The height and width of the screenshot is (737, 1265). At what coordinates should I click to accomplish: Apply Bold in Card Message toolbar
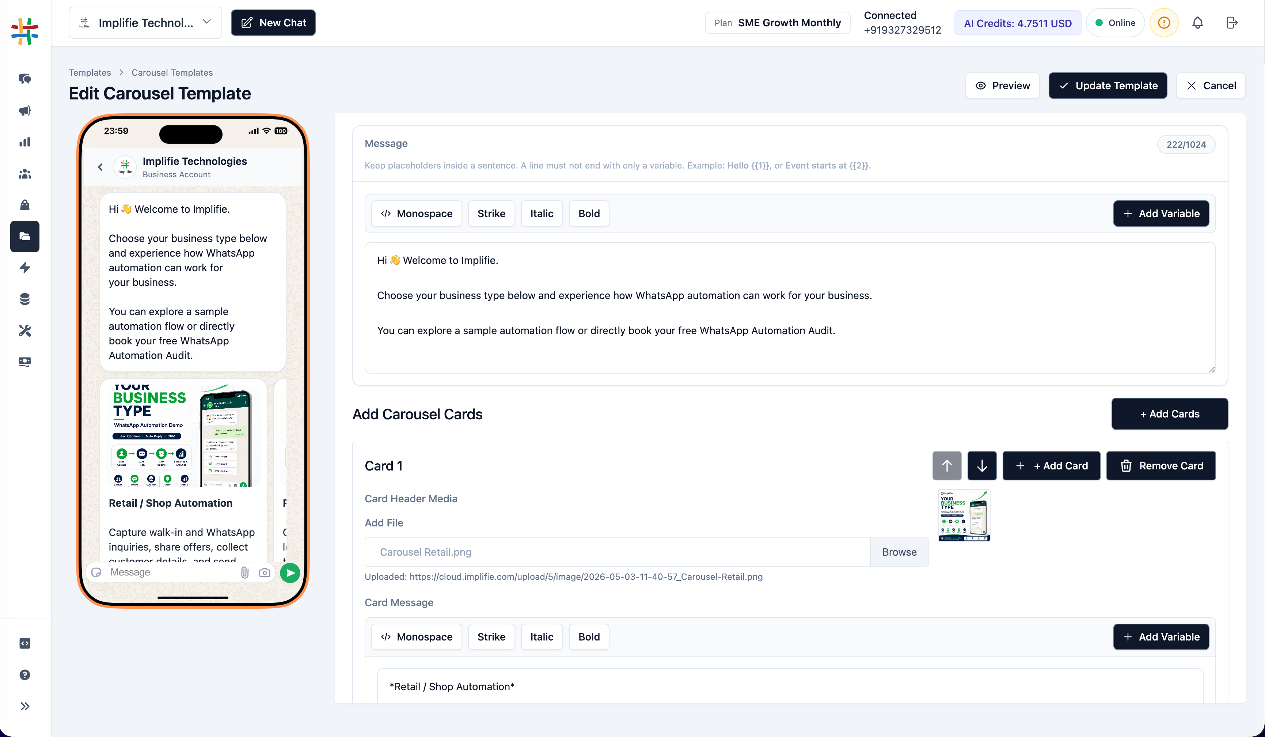tap(589, 637)
